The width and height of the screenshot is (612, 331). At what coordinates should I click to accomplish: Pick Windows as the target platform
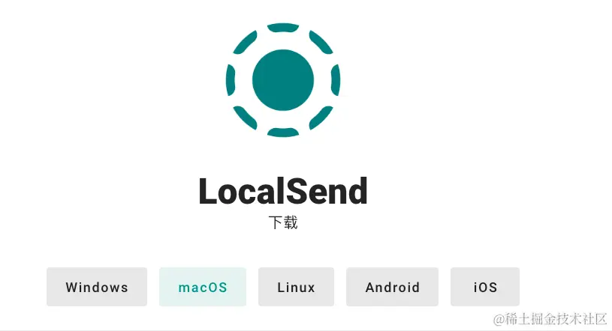pyautogui.click(x=97, y=287)
